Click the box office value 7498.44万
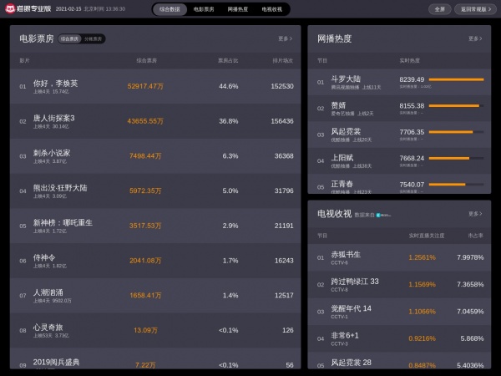This screenshot has width=501, height=376. (x=145, y=156)
